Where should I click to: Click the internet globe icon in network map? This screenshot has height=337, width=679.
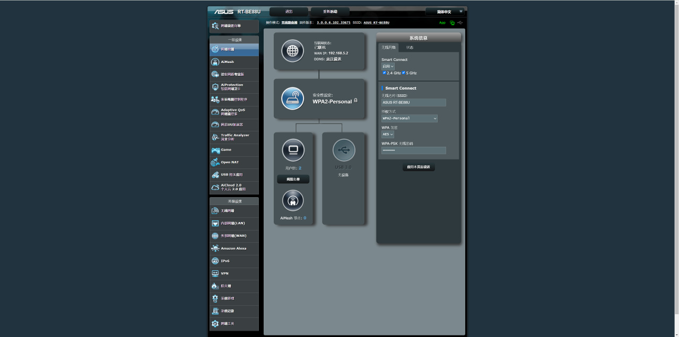coord(293,51)
